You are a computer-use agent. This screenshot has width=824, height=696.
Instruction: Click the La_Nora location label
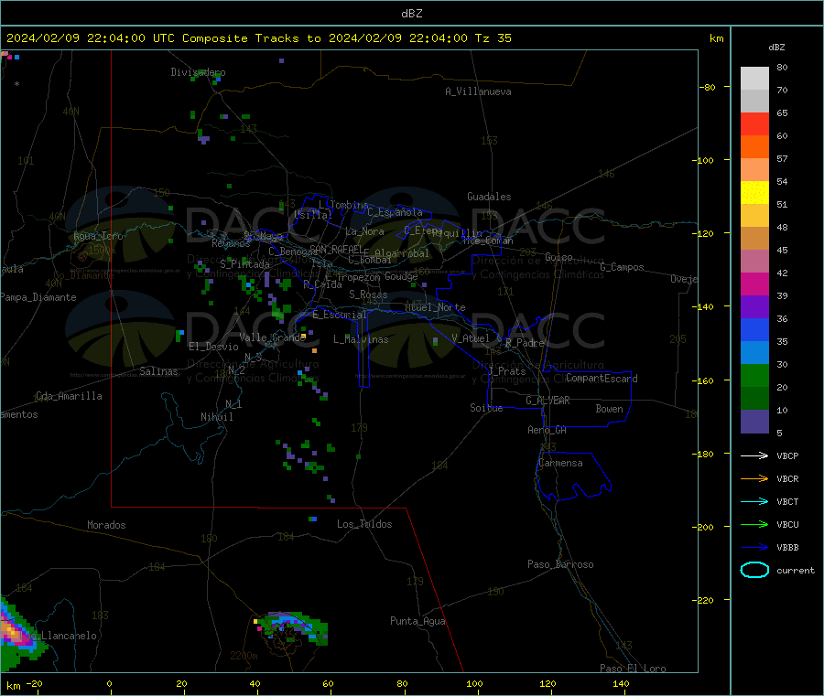(x=364, y=231)
